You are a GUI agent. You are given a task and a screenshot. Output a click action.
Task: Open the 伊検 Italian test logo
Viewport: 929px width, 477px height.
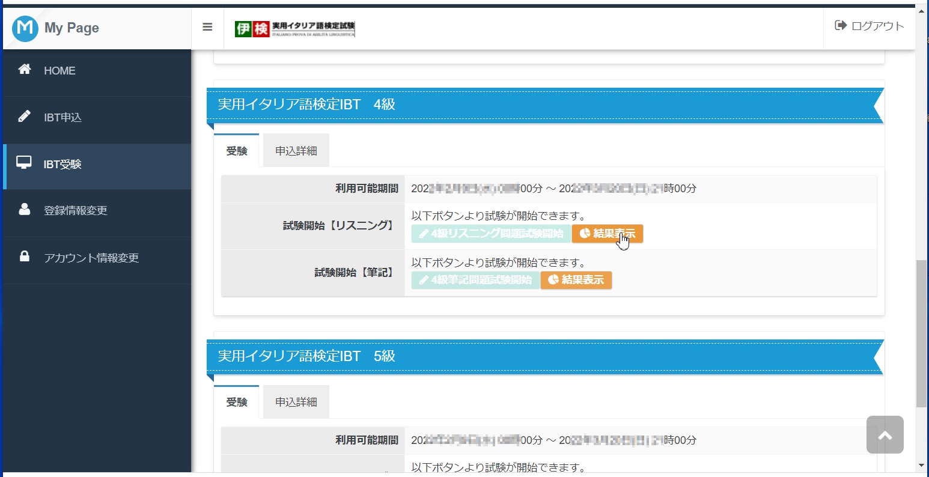(295, 28)
